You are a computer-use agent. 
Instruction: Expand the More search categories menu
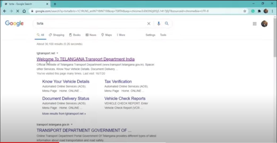[121, 35]
